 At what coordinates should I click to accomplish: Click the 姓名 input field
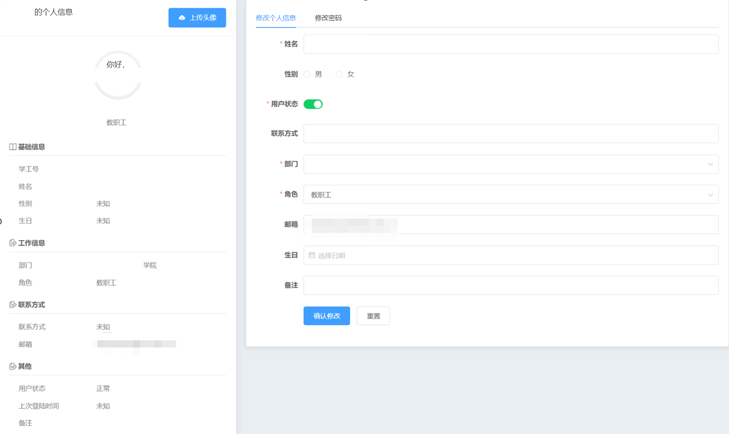coord(511,44)
